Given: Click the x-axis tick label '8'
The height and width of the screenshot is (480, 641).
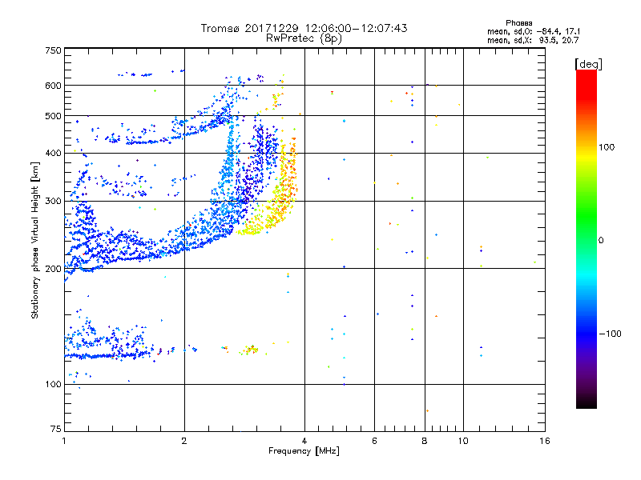Looking at the screenshot, I should click(x=425, y=441).
